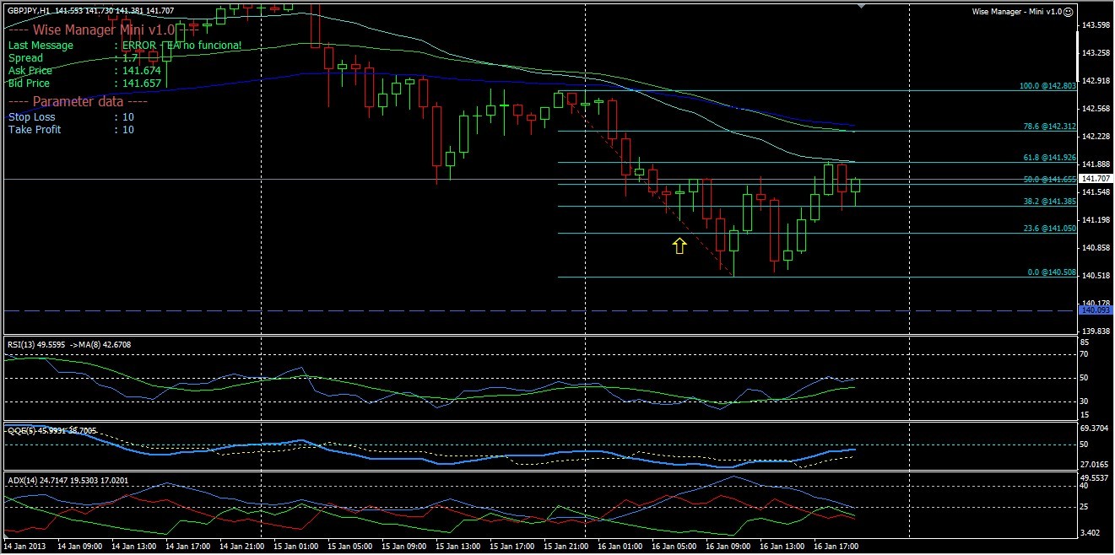
Task: Click the 'Wise Manager - Mini v1.0' expert label
Action: (x=1016, y=12)
